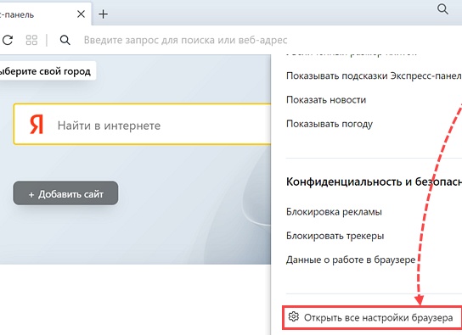Click the Блокировка рекламы setting
Image resolution: width=462 pixels, height=335 pixels.
point(334,212)
